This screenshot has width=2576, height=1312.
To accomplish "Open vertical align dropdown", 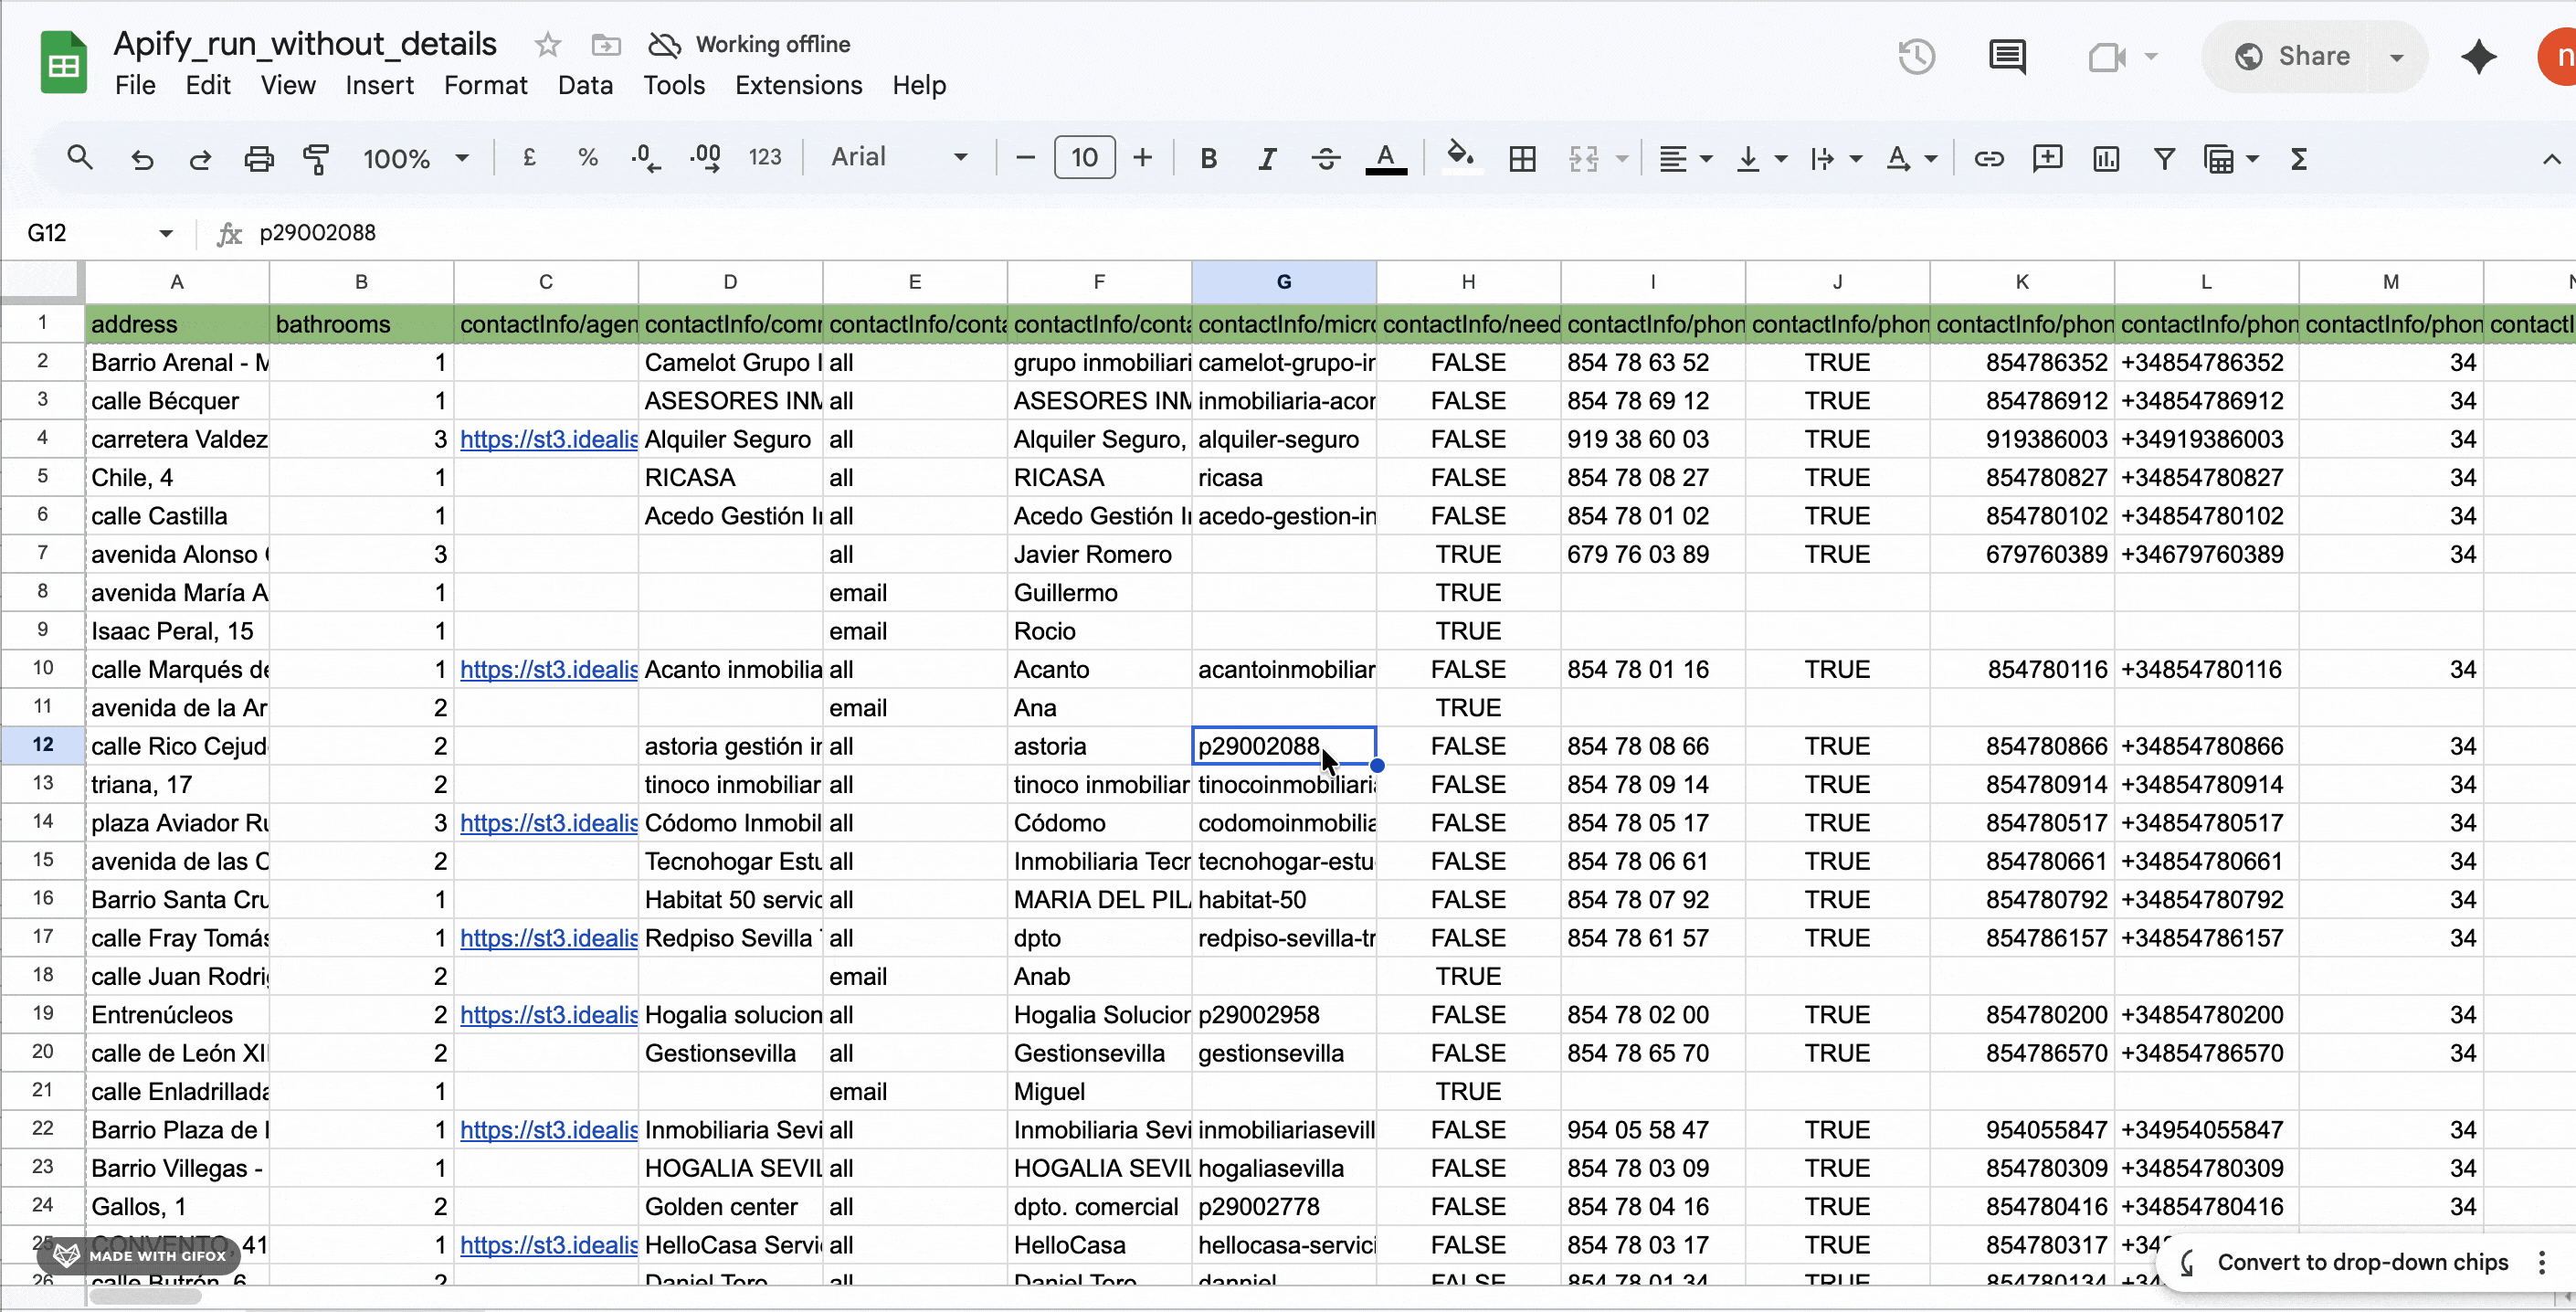I will pyautogui.click(x=1761, y=158).
